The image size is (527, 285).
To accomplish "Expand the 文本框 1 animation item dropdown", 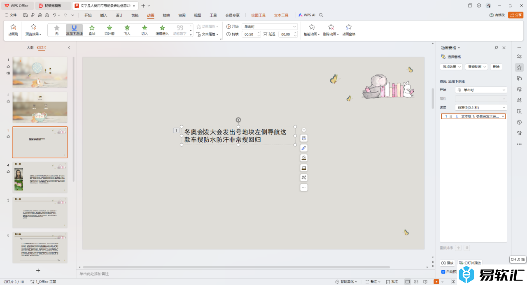I will click(503, 116).
